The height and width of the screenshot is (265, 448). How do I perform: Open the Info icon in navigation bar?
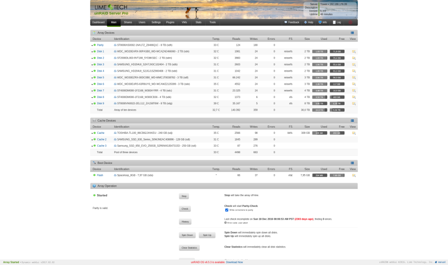click(320, 22)
